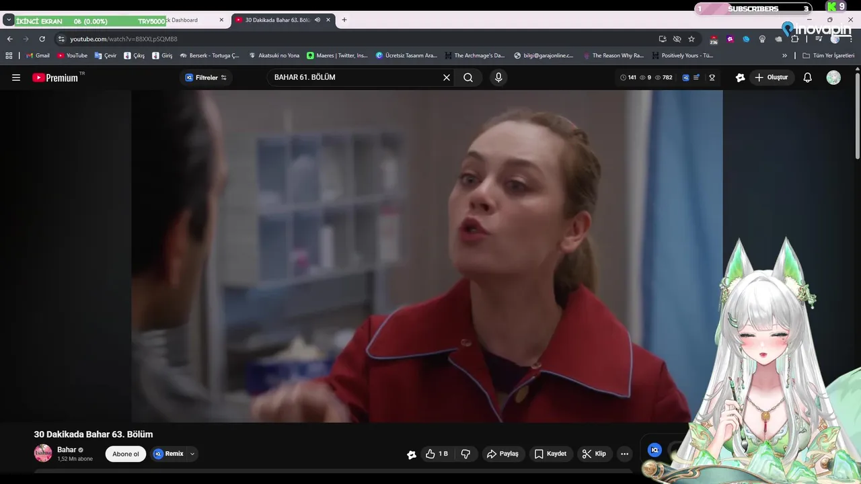Screen dimensions: 861x484
Task: Close the 30 Dakikada Bahar tab
Action: pos(328,20)
